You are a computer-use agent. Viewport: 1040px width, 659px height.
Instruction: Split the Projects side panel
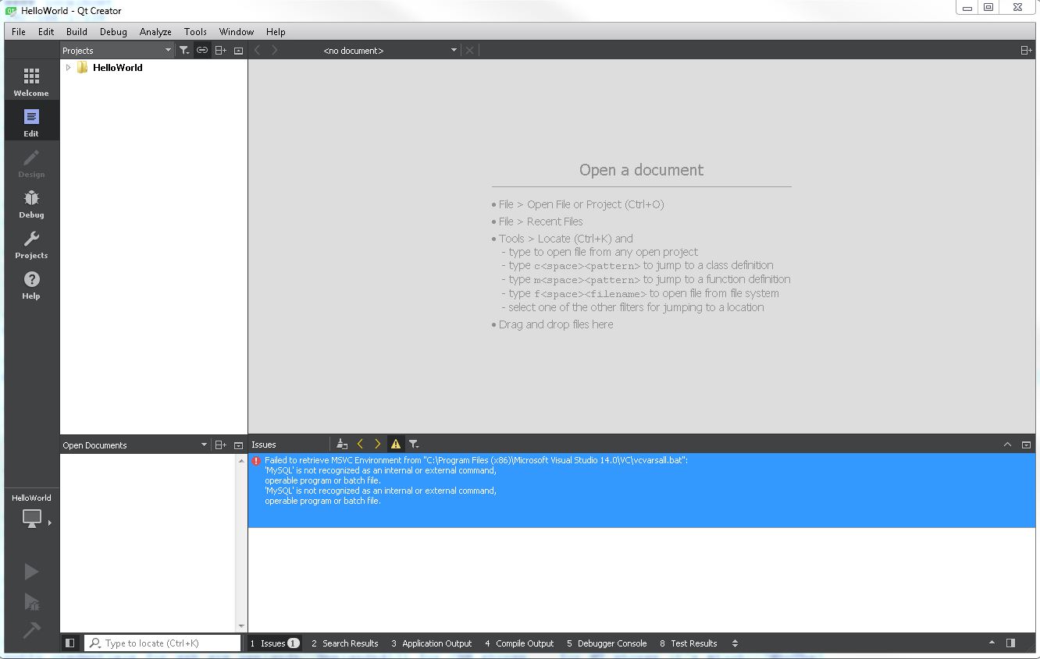point(221,51)
